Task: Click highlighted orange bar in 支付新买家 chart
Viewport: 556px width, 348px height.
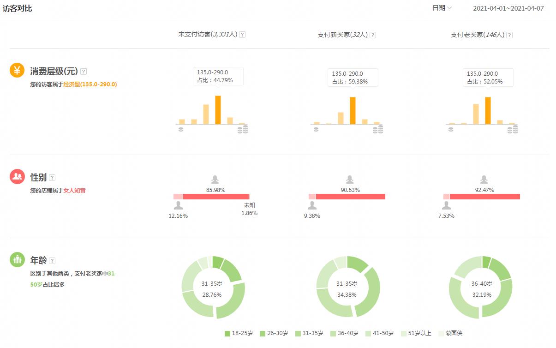Action: (x=353, y=111)
